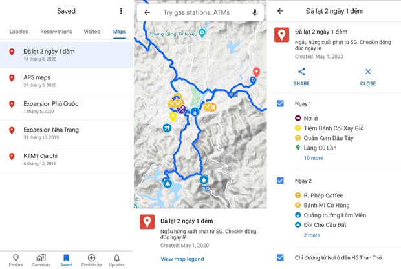Uncheck the Ngày 2 layer checkbox
Screen dimensions: 401x269
(x=280, y=181)
